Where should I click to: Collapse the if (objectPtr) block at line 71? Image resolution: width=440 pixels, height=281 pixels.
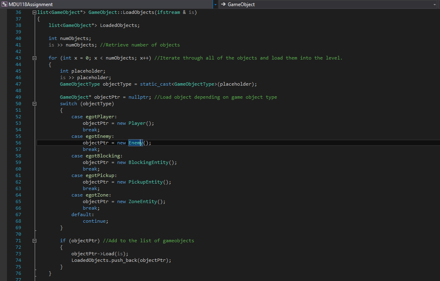[34, 241]
